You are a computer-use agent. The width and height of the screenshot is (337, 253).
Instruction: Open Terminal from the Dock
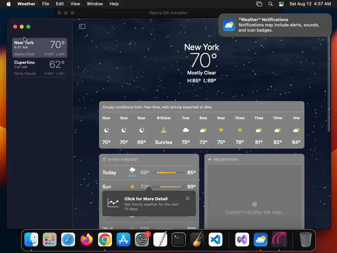tap(179, 239)
